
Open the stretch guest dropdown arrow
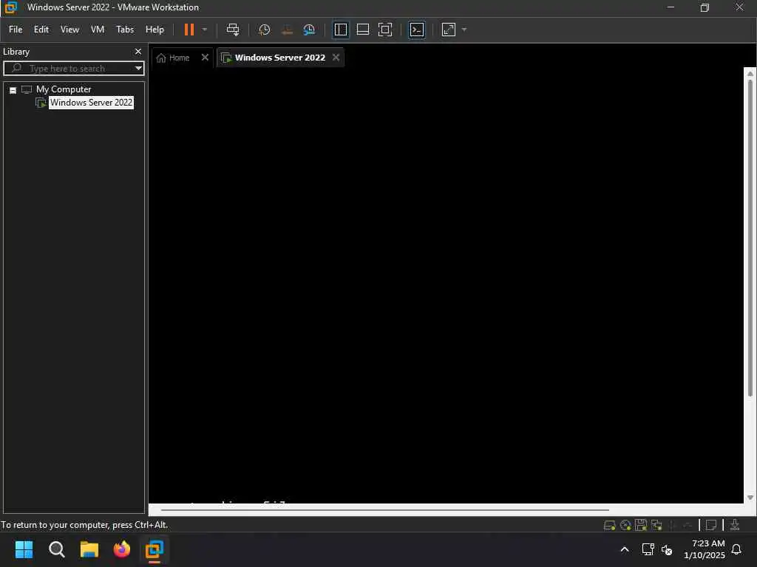tap(464, 30)
